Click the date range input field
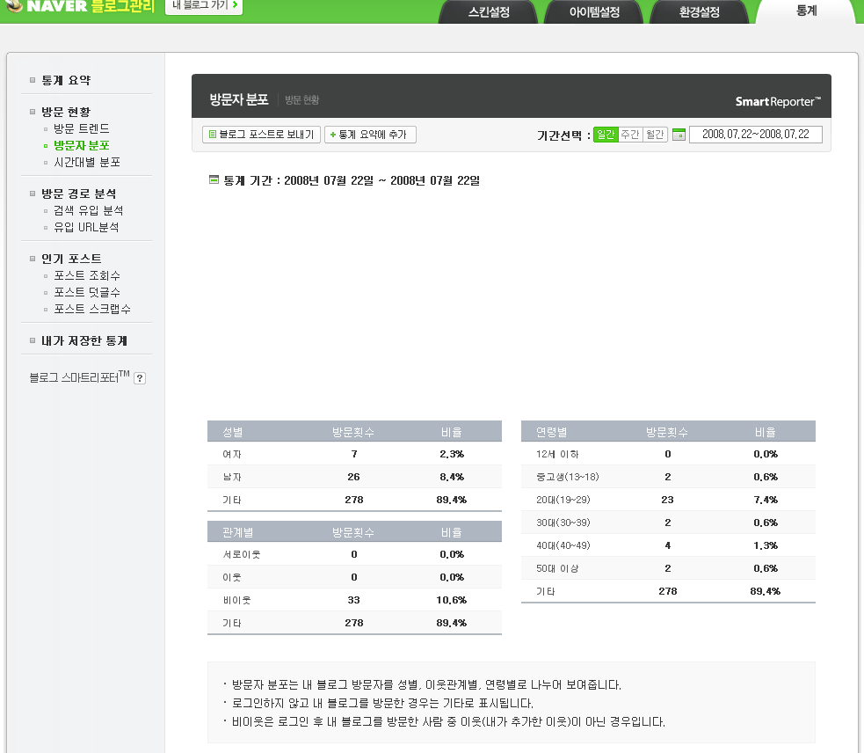Screen dimensions: 864x753 click(755, 135)
